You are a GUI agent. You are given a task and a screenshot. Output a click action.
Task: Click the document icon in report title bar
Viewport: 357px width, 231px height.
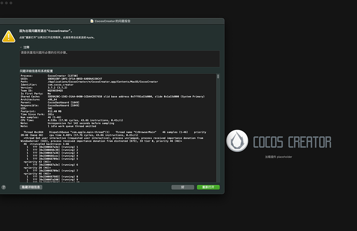[92, 21]
